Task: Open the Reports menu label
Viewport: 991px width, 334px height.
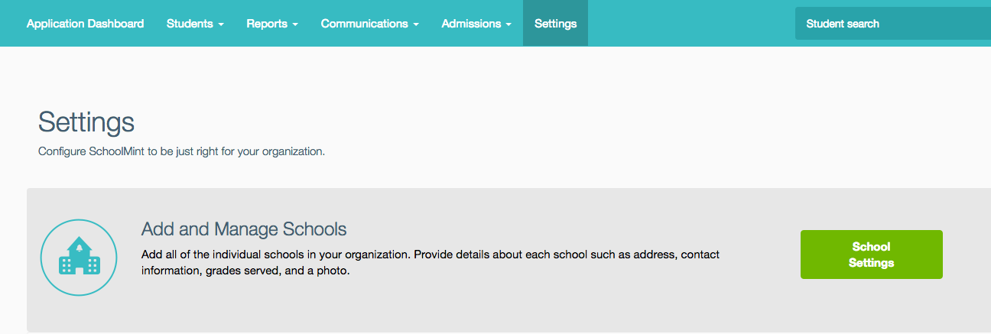Action: (266, 24)
